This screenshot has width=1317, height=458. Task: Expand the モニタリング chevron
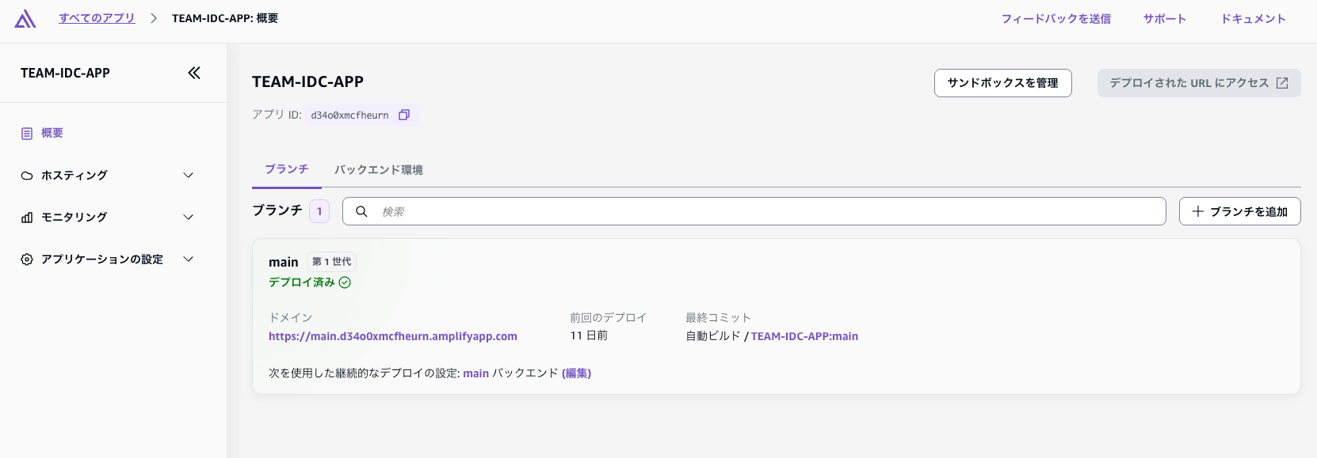pyautogui.click(x=189, y=218)
